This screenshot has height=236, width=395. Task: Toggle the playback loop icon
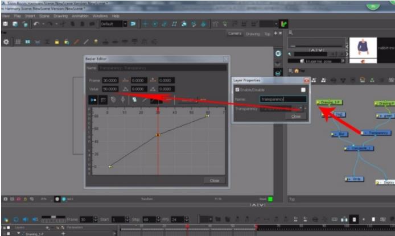tap(16, 220)
